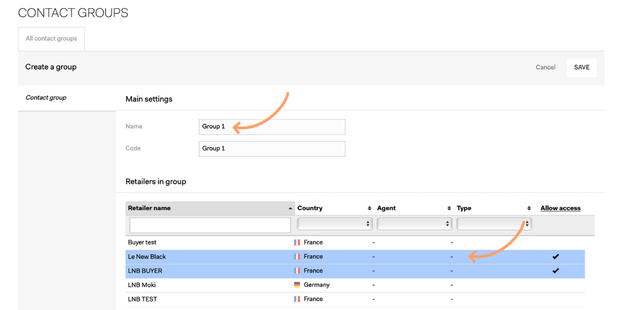This screenshot has height=310, width=621.
Task: Sort by the Type column header
Action: coord(494,208)
